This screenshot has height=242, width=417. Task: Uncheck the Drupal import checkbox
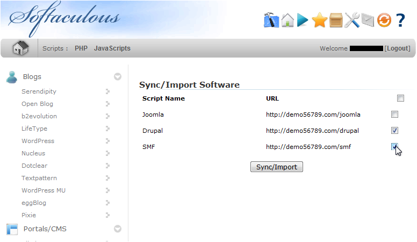[x=394, y=131]
